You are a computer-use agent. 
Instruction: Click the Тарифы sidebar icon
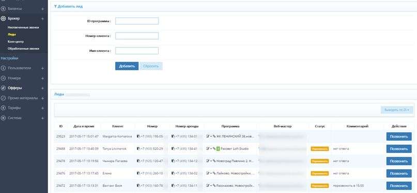pyautogui.click(x=3, y=108)
